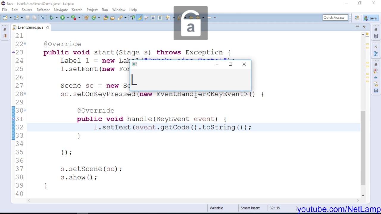Click the New Java Class icon

[93, 18]
